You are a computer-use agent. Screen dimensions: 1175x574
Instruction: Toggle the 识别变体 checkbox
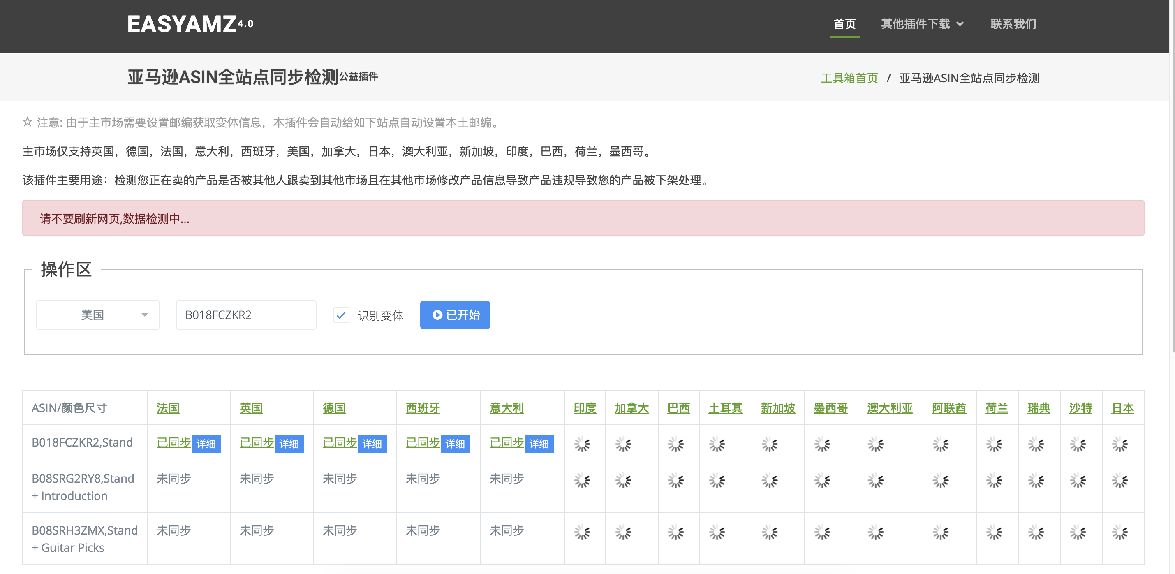tap(341, 315)
